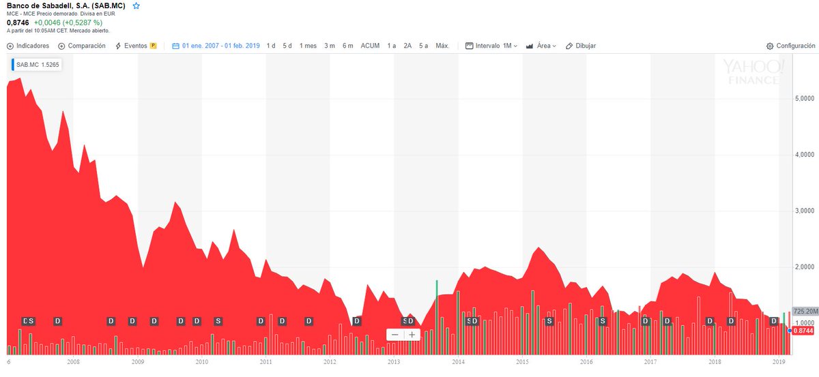Image resolution: width=819 pixels, height=377 pixels.
Task: Open the last D marker before 2019
Action: coord(775,321)
